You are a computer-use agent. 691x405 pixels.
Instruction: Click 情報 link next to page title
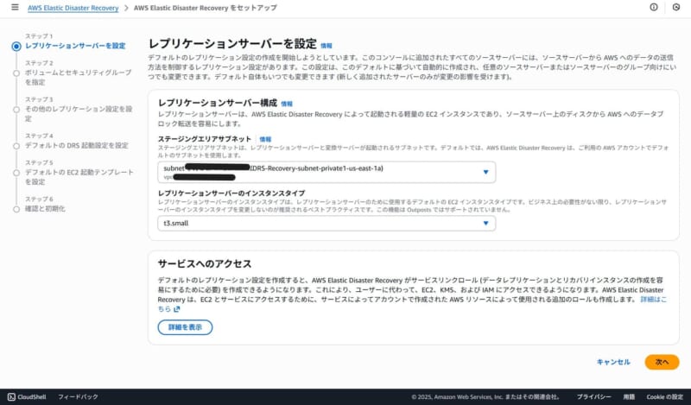point(326,44)
